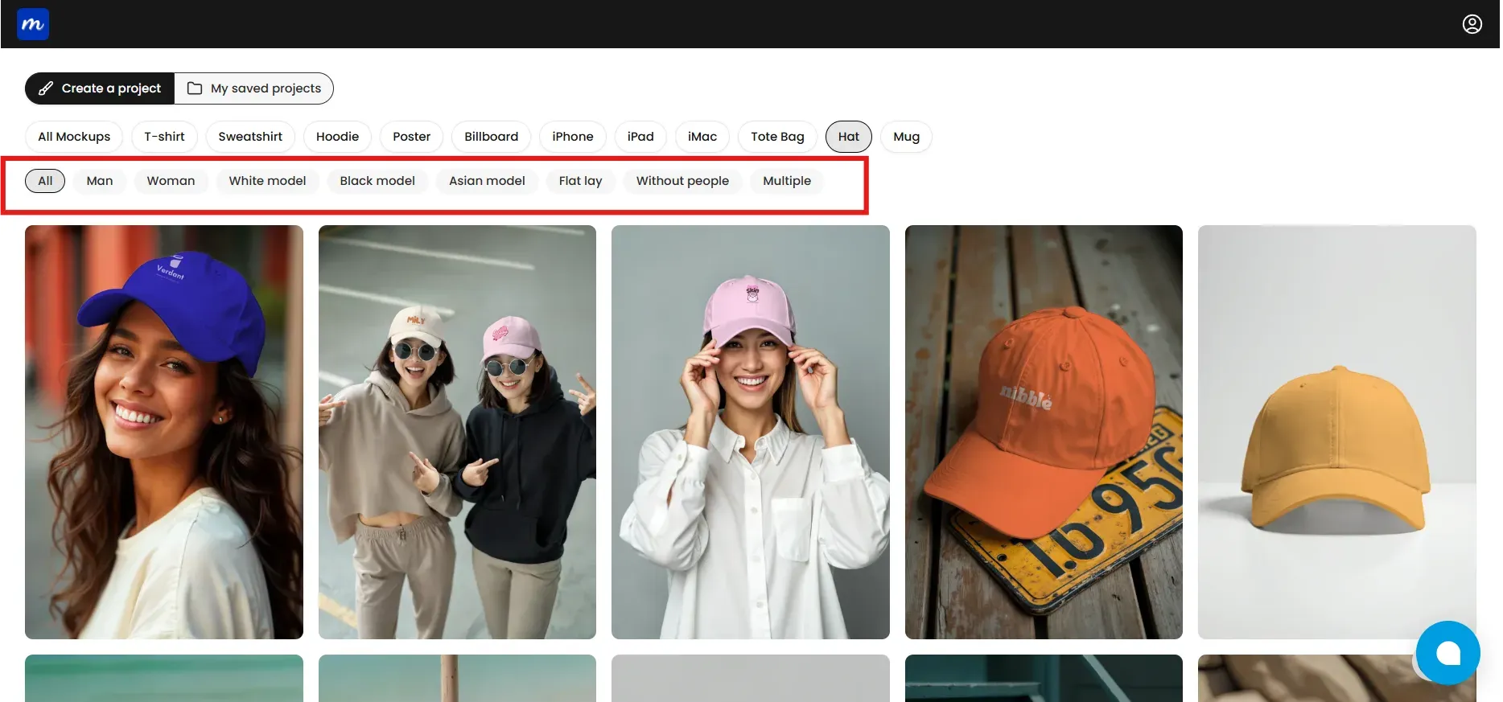Click the blue 'm' logo icon
The image size is (1503, 702).
coord(33,24)
